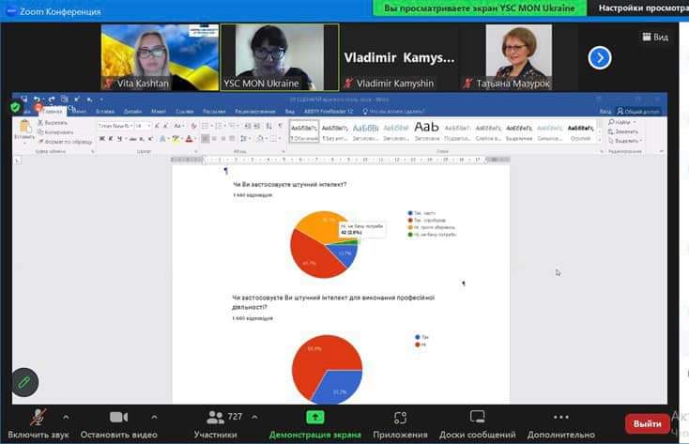This screenshot has width=689, height=444.
Task: Select align left paragraph button
Action: coord(206,139)
